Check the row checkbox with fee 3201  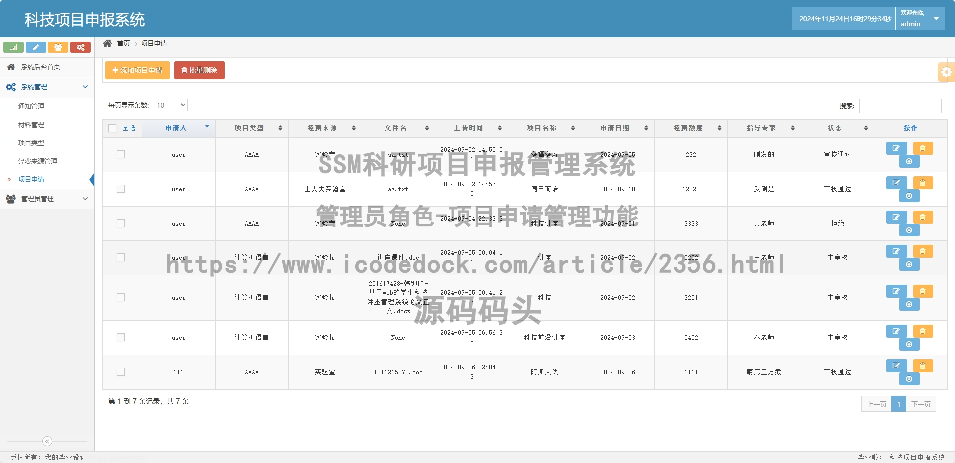[x=121, y=297]
